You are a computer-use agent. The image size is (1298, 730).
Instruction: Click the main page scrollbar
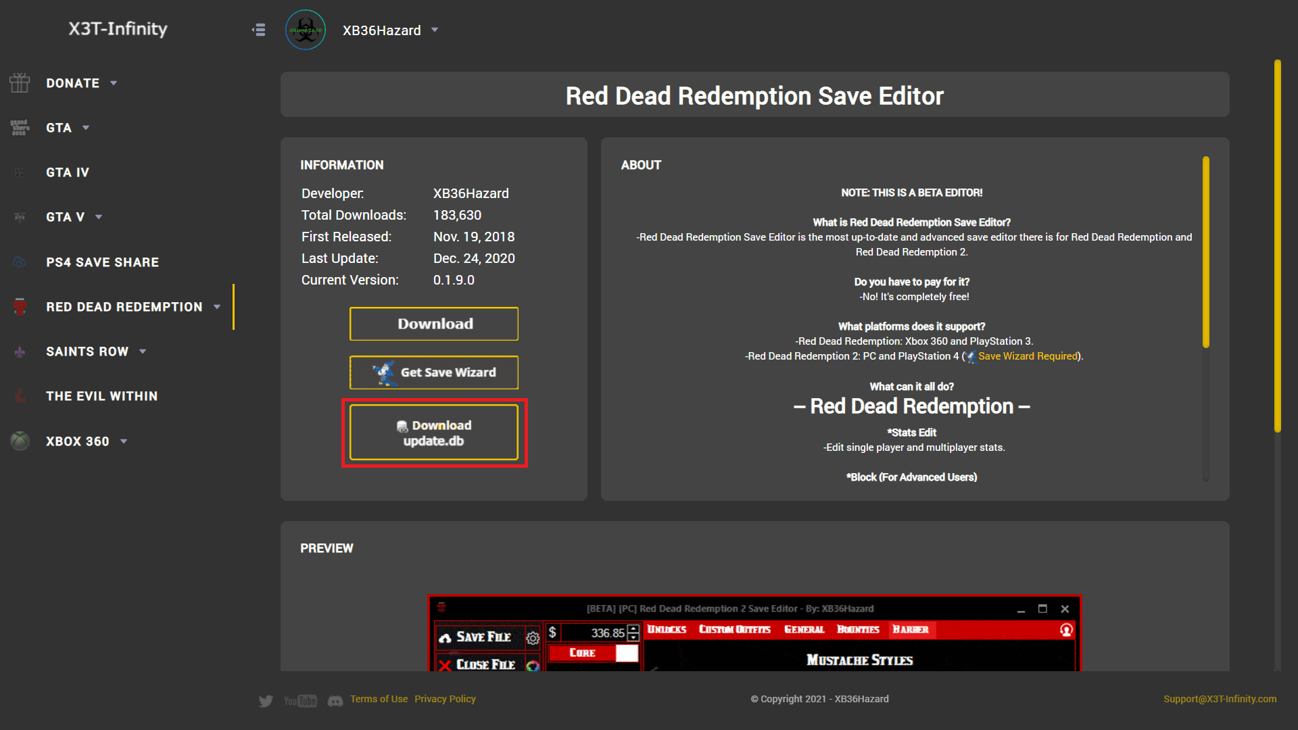[x=1278, y=245]
